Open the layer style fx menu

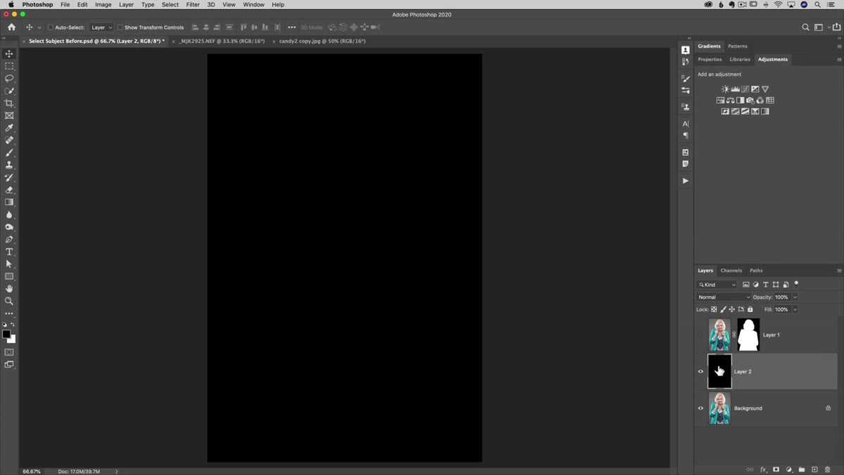tap(763, 469)
